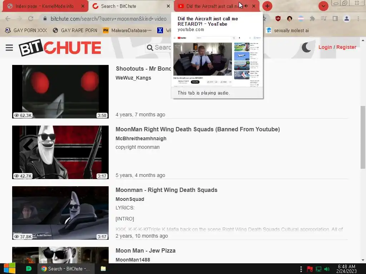Screen dimensions: 366x274
Task: Open a new tab with the plus button
Action: tap(267, 6)
